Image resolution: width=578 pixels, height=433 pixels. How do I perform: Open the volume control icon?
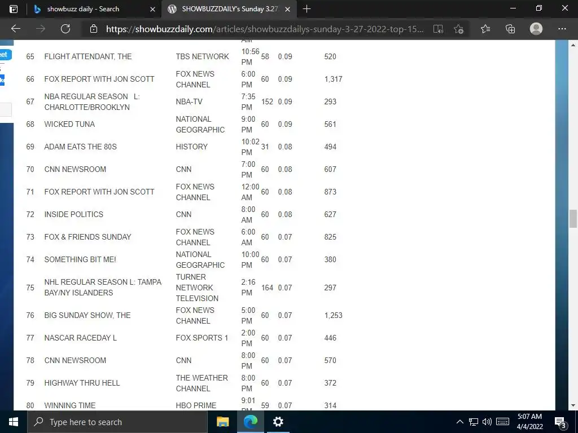click(x=487, y=422)
